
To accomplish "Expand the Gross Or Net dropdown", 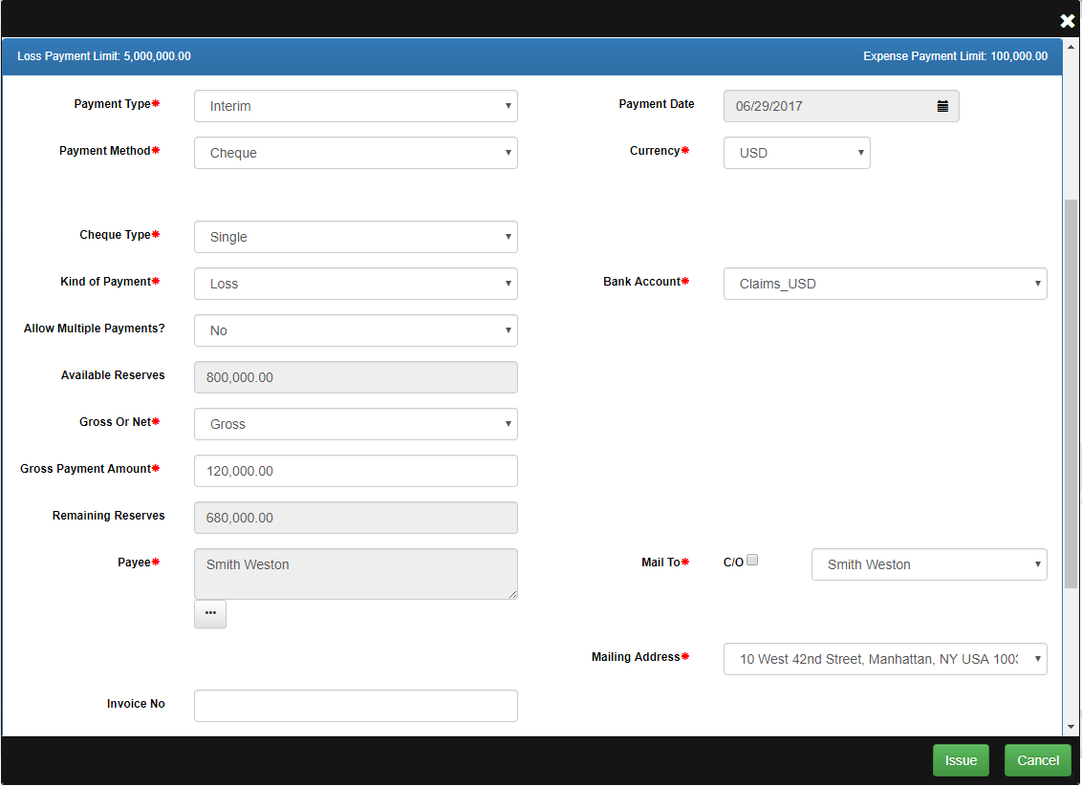I will pyautogui.click(x=356, y=424).
